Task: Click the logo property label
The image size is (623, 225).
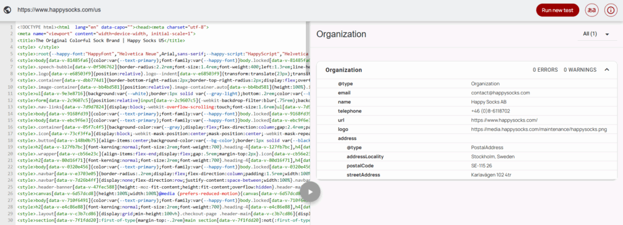Action: tap(344, 130)
